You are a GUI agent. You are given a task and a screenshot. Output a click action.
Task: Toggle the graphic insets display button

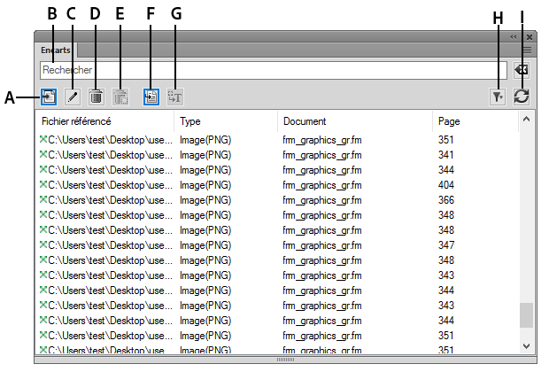pos(151,97)
